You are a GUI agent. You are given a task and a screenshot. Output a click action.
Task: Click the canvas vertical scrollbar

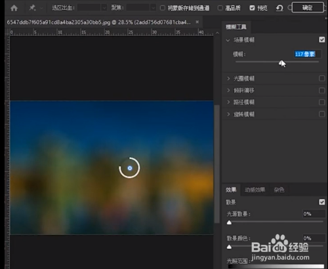pyautogui.click(x=217, y=164)
